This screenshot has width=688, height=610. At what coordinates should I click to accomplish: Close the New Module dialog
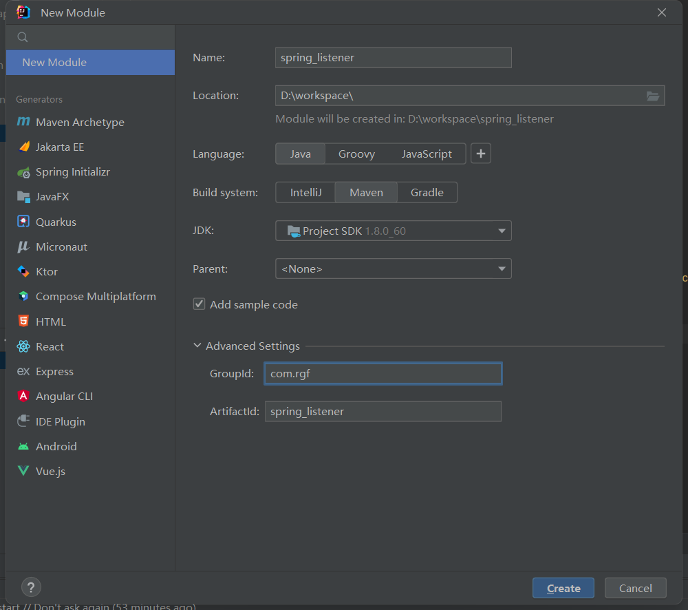(662, 12)
